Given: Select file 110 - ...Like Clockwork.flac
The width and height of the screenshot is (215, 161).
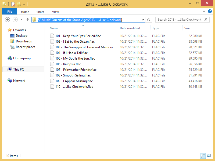Looking at the screenshot, I should point(74,87).
